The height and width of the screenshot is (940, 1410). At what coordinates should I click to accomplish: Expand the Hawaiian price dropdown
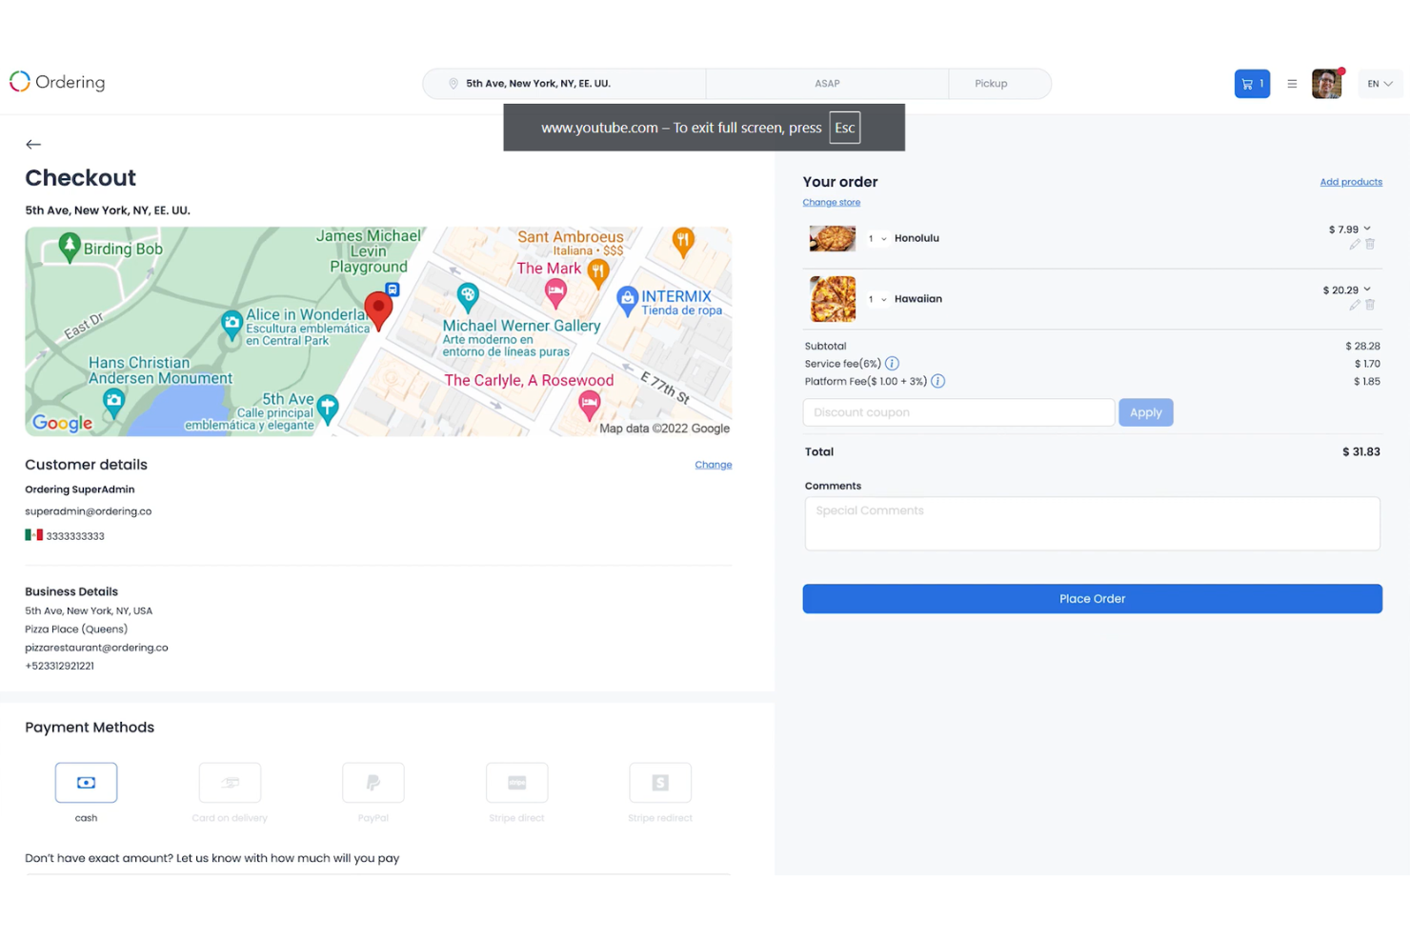pos(1366,290)
